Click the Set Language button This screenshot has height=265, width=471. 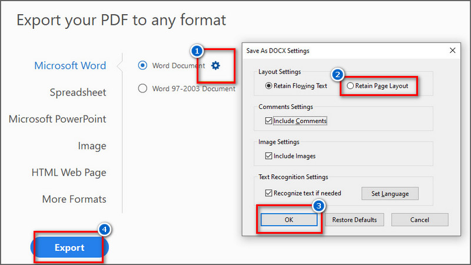pos(390,194)
